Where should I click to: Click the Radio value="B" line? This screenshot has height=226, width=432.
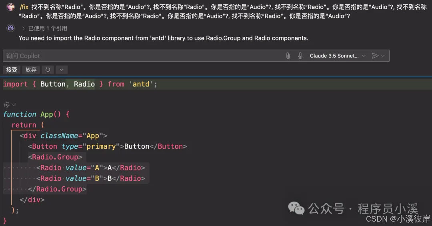click(x=91, y=178)
